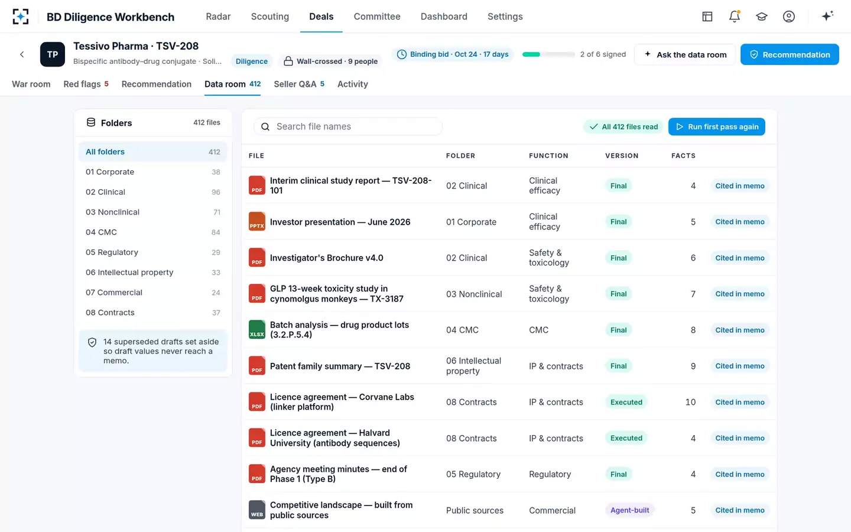Open the Committee nav tab
Image resolution: width=851 pixels, height=532 pixels.
pos(377,17)
